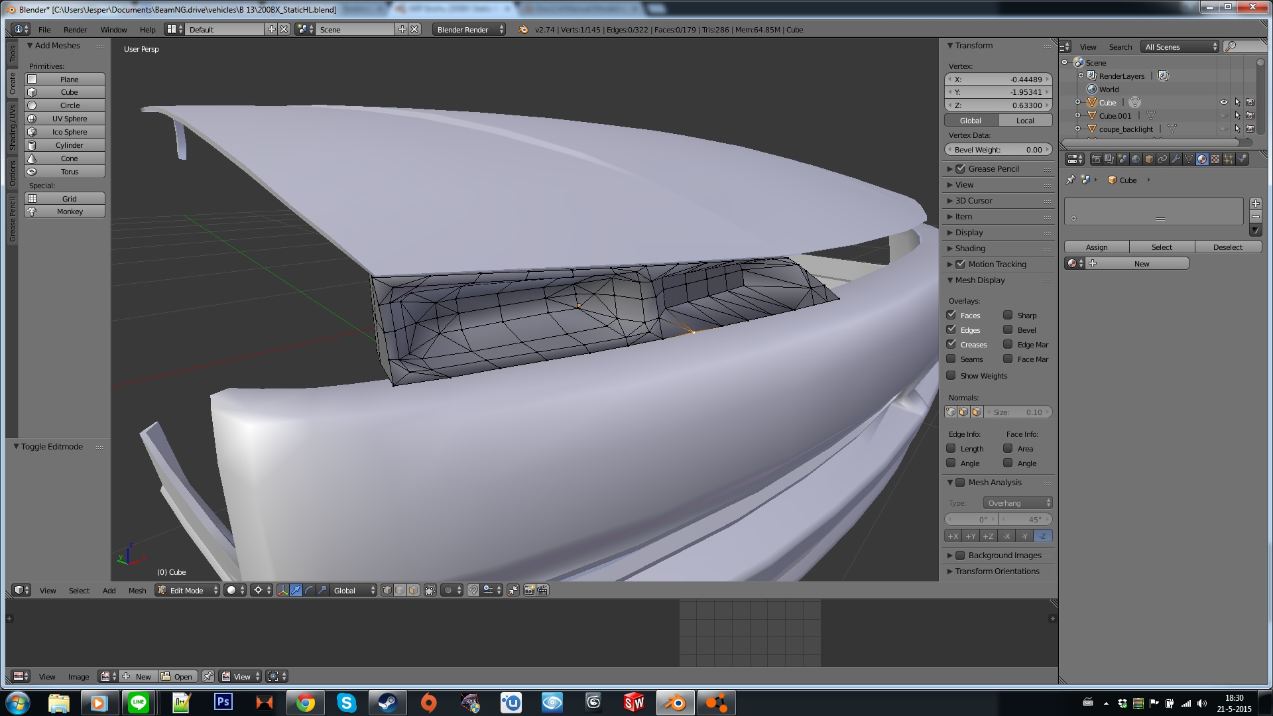This screenshot has width=1273, height=716.
Task: Open Photoshop from the taskbar
Action: 223,701
